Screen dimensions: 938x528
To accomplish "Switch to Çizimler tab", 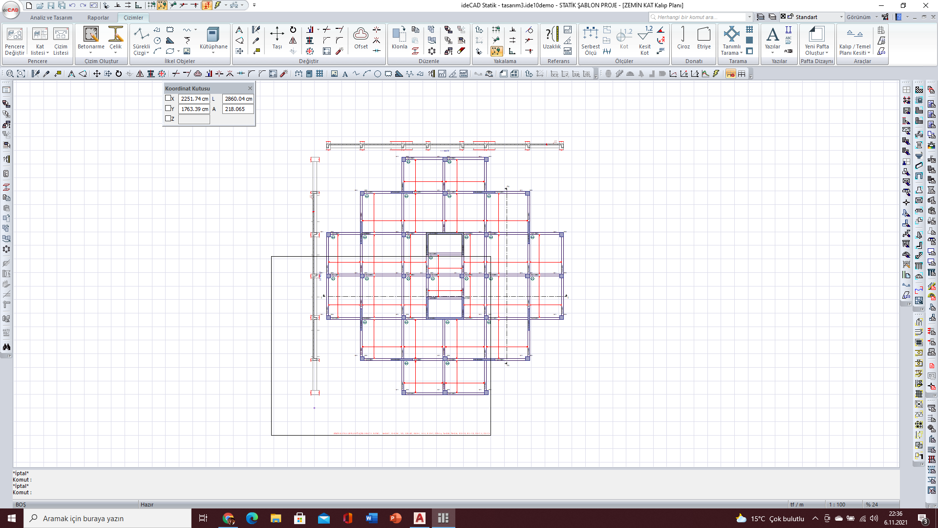I will pos(133,18).
